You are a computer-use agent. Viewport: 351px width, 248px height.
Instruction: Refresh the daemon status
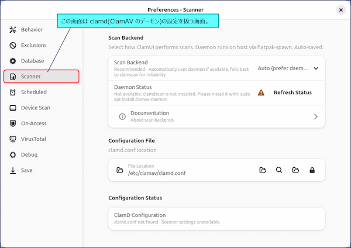click(292, 92)
